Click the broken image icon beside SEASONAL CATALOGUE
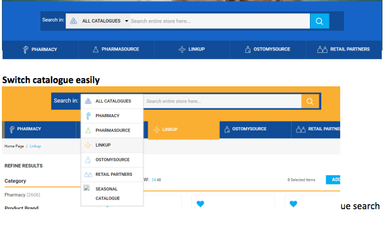 [x=86, y=188]
